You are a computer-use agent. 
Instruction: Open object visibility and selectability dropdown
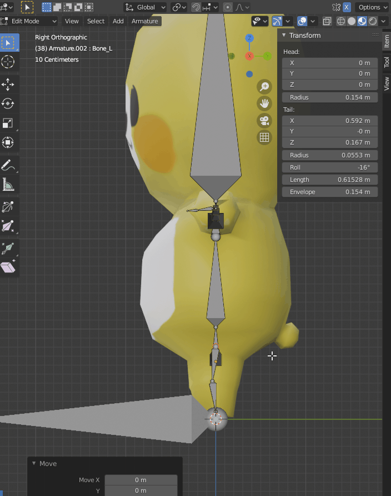click(259, 21)
